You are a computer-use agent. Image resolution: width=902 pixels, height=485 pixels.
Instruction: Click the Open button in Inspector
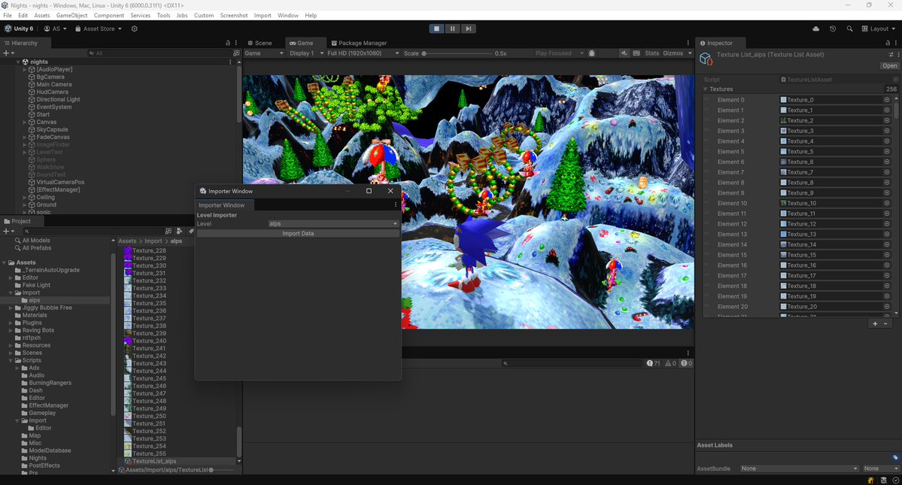[x=889, y=65]
